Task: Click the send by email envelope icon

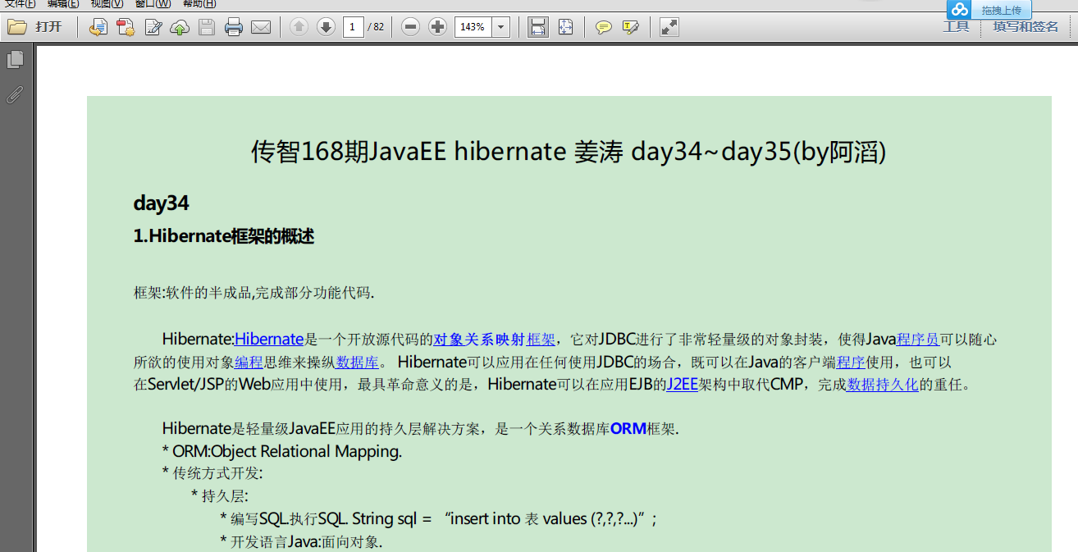Action: coord(261,27)
